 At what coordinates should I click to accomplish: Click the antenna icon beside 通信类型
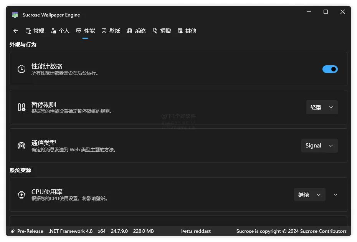point(21,146)
